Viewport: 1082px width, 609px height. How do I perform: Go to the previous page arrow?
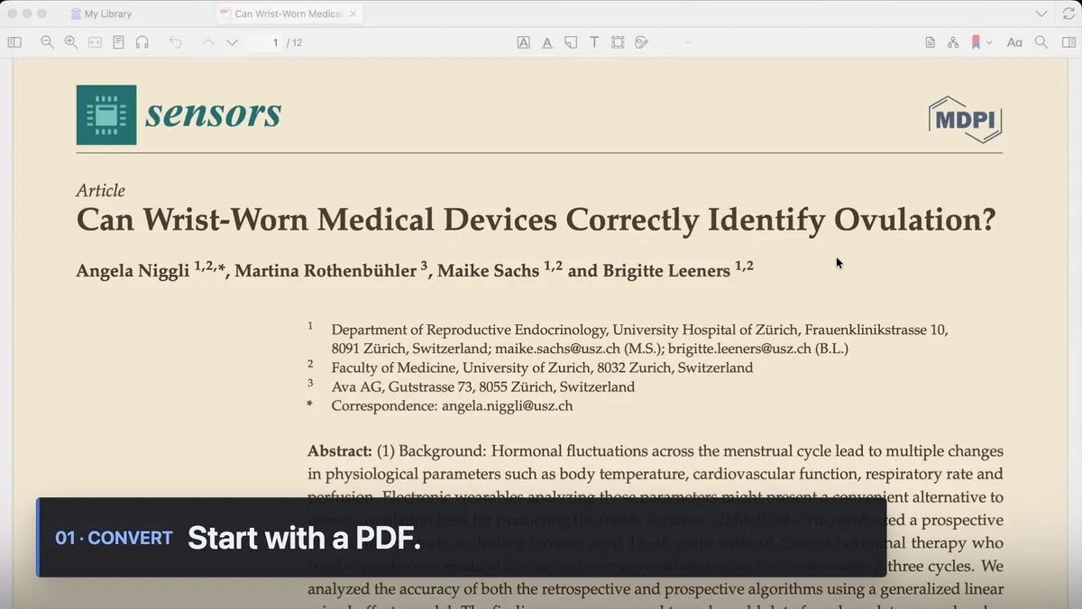click(208, 42)
